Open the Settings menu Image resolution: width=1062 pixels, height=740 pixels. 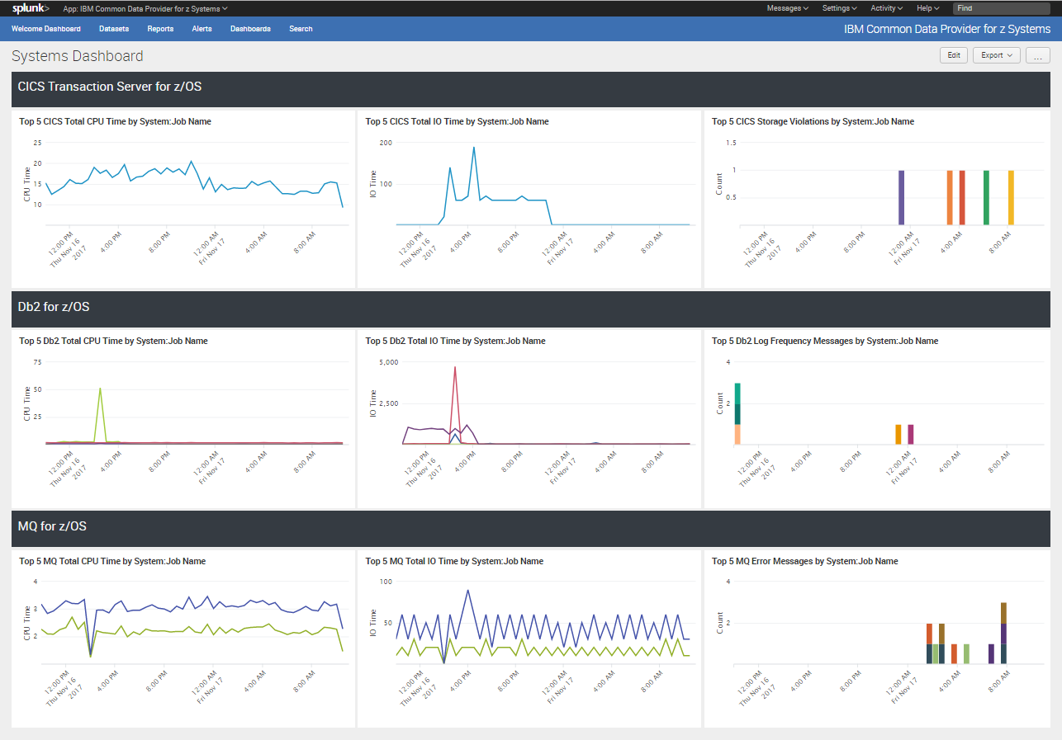coord(839,8)
